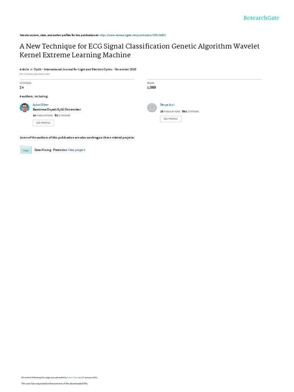Click Derya Avci's gray avatar icon
The image size is (294, 392).
point(152,108)
